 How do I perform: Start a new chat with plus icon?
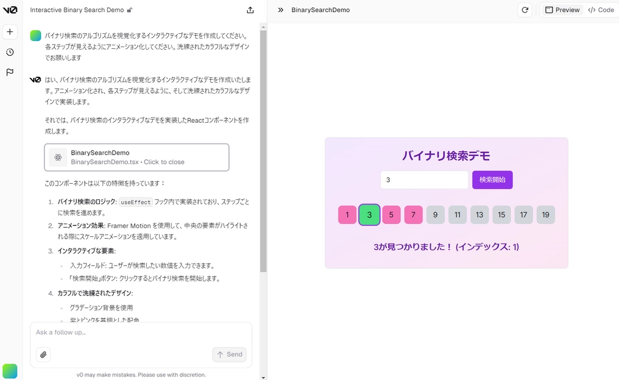(10, 31)
